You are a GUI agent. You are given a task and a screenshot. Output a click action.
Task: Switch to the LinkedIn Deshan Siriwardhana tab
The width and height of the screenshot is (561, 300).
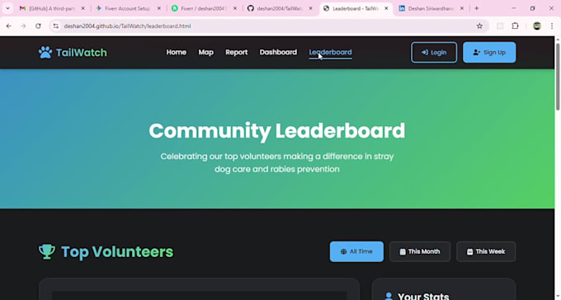431,8
